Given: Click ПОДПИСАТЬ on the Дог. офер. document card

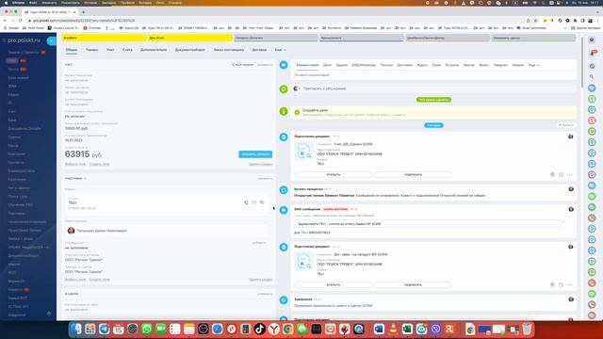Looking at the screenshot, I should [x=413, y=284].
